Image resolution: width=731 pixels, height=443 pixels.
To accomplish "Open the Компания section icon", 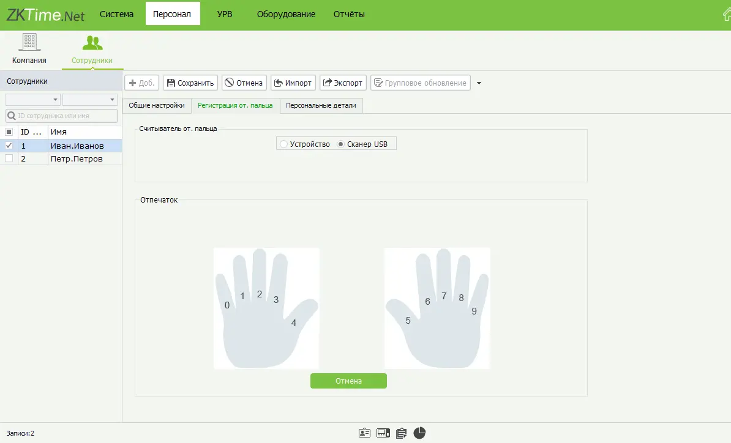I will pyautogui.click(x=29, y=43).
